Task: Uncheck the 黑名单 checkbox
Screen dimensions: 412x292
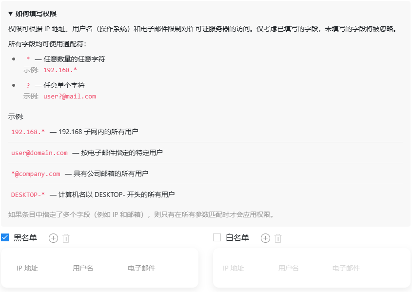Action: click(x=5, y=237)
